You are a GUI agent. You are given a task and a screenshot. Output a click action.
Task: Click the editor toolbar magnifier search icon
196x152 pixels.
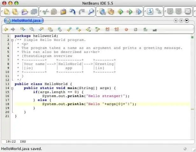point(32,29)
